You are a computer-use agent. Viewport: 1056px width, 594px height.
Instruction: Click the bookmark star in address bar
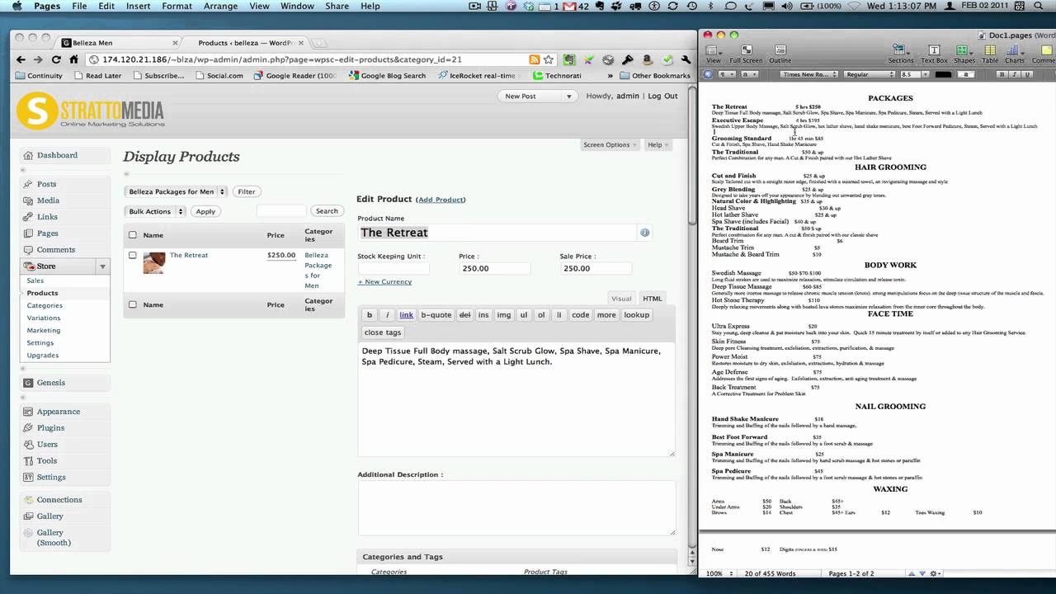[549, 59]
